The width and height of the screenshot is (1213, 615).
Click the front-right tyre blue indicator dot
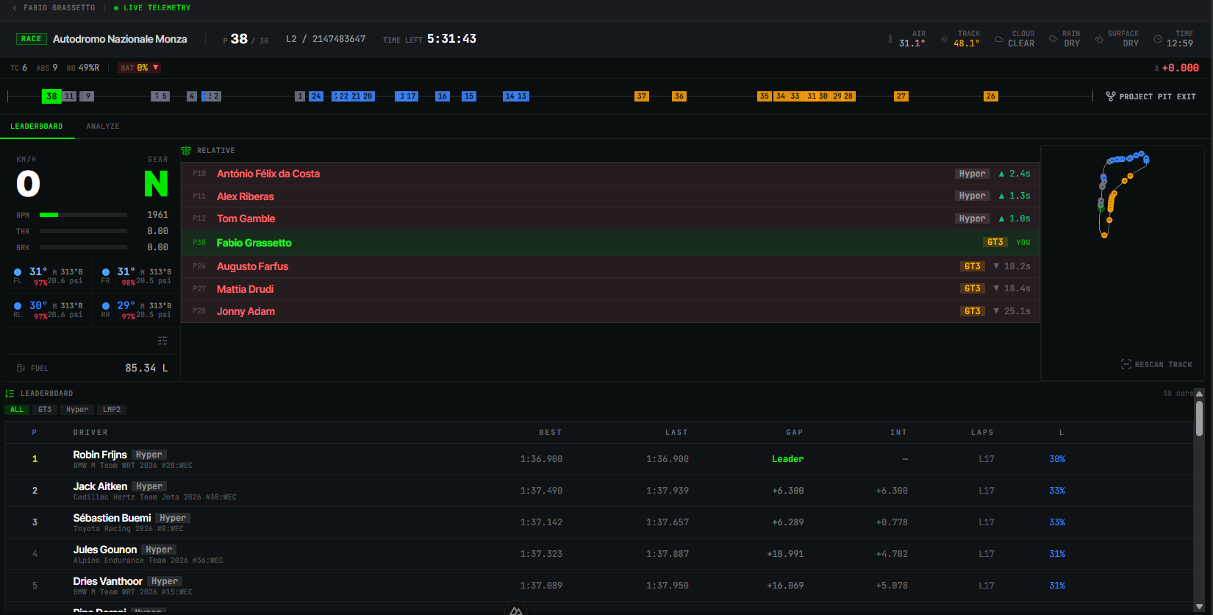click(x=106, y=272)
